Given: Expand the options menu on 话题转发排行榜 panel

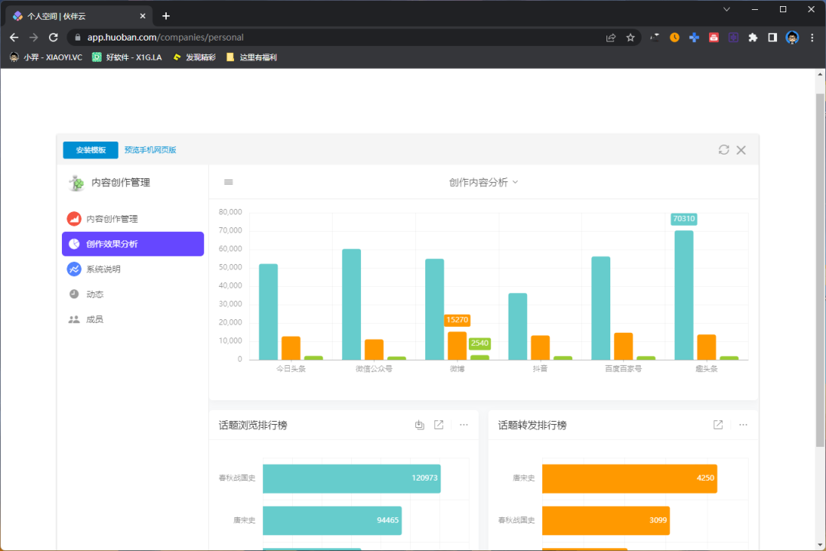Looking at the screenshot, I should pyautogui.click(x=743, y=425).
